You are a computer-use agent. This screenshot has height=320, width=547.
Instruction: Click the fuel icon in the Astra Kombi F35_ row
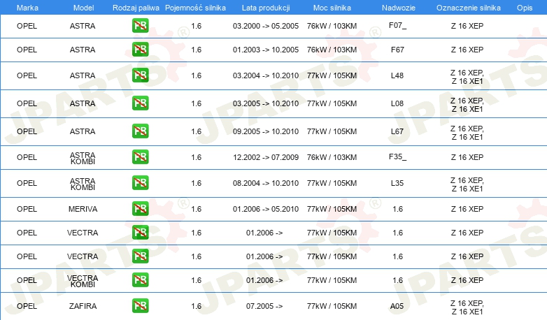[x=140, y=157]
